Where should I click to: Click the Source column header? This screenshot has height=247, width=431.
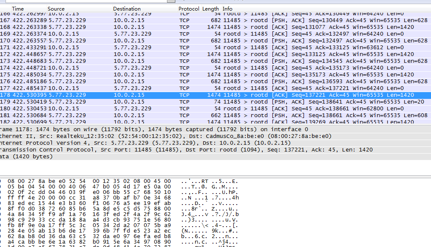[x=56, y=8]
